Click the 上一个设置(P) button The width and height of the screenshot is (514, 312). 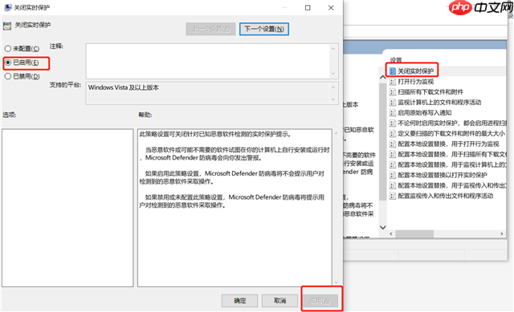[x=210, y=29]
